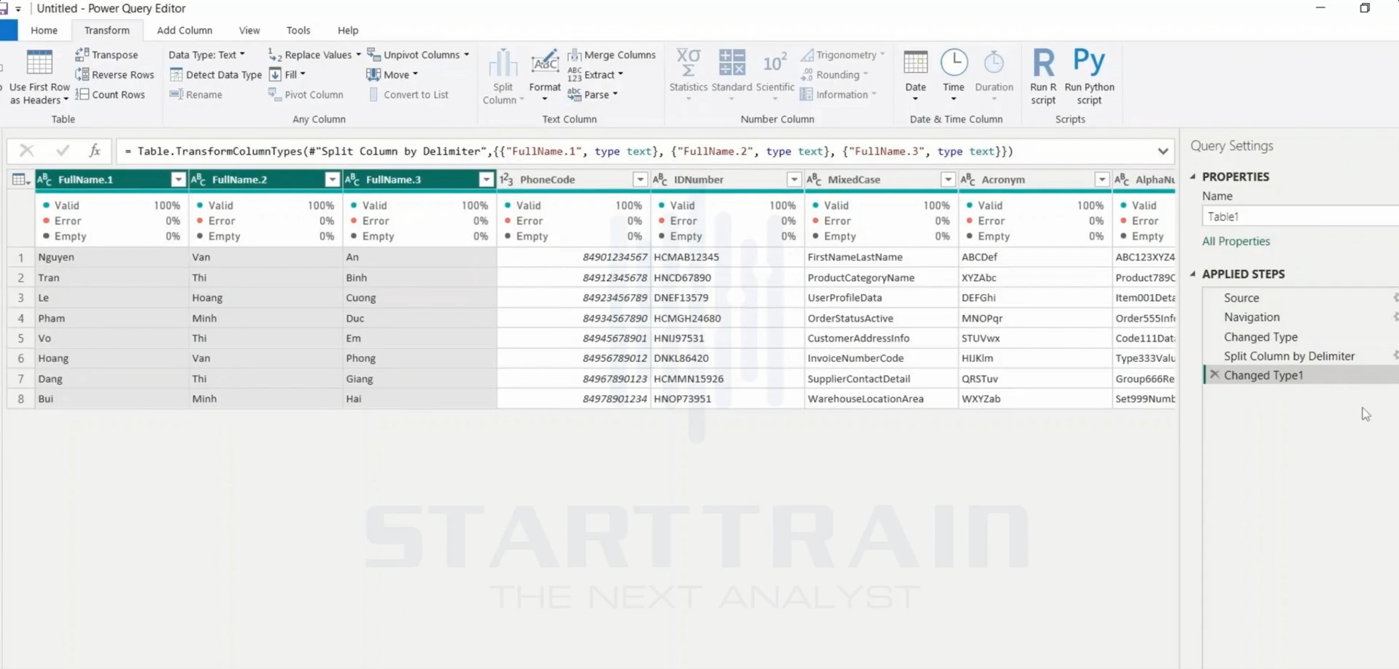Open the Extract dropdown
This screenshot has width=1399, height=669.
click(x=596, y=74)
